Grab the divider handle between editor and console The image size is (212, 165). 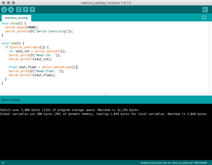pos(106,95)
